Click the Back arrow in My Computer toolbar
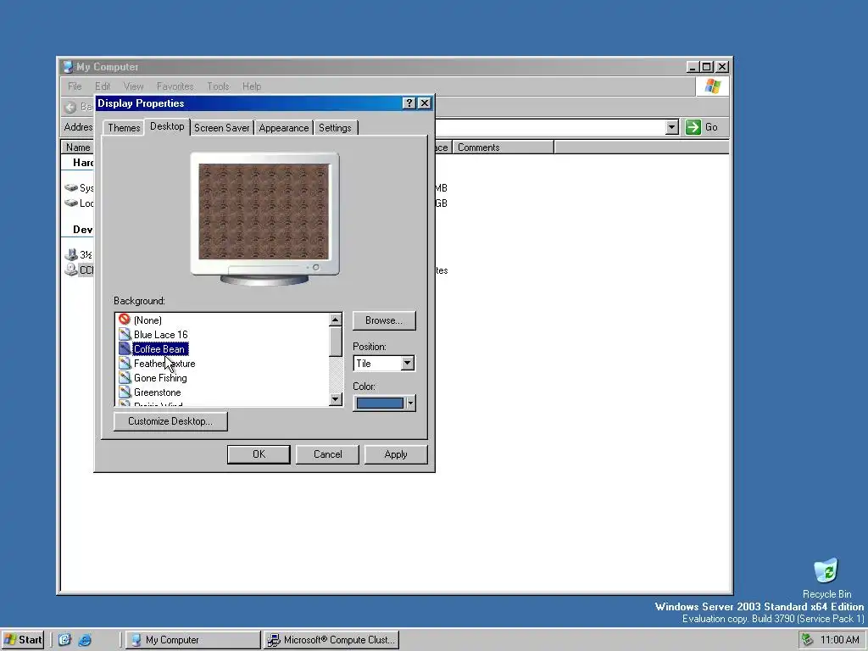This screenshot has height=651, width=868. point(70,107)
